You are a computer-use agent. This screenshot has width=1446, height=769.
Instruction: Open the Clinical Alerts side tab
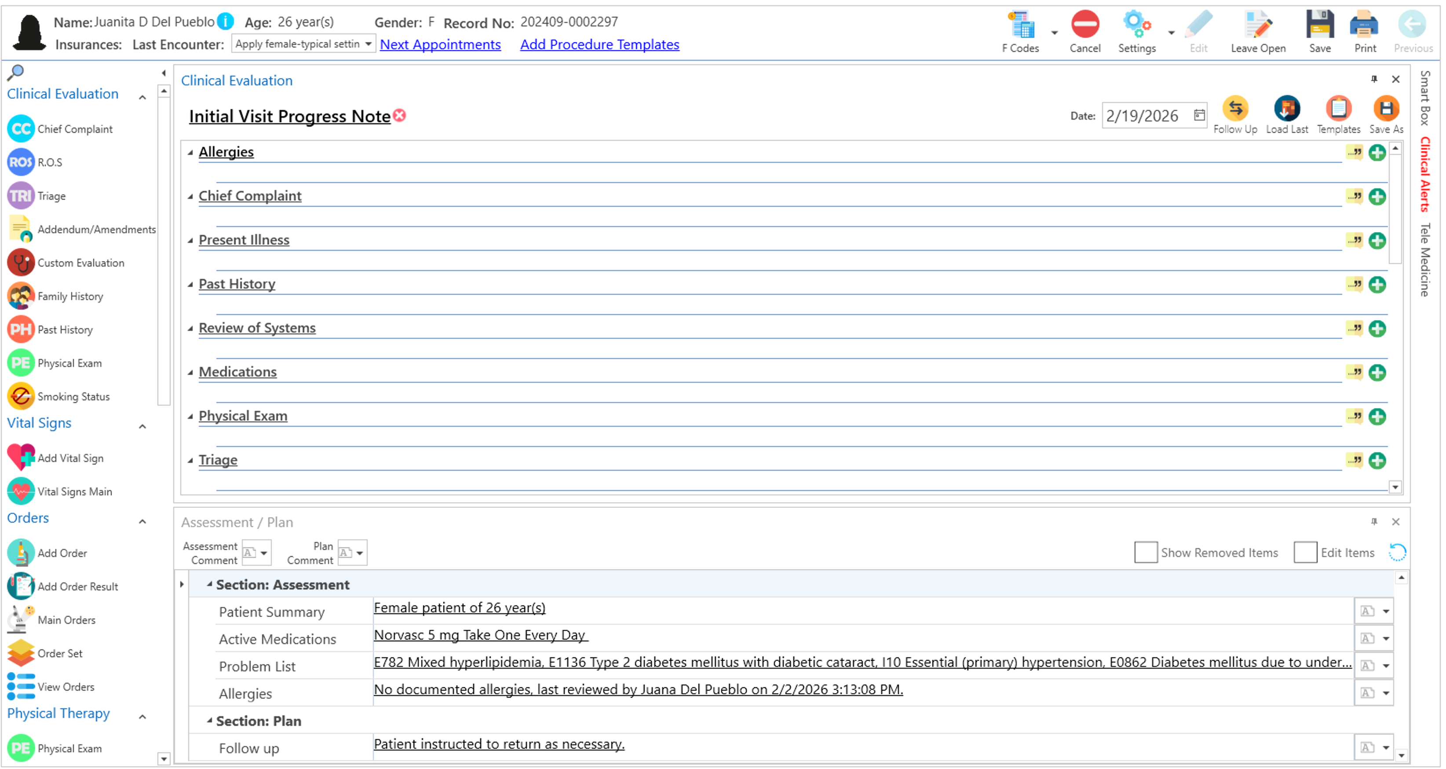pyautogui.click(x=1424, y=174)
